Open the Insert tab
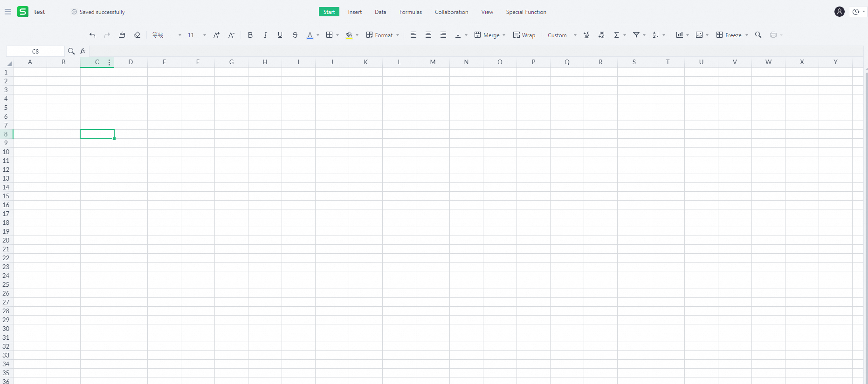 pyautogui.click(x=355, y=12)
